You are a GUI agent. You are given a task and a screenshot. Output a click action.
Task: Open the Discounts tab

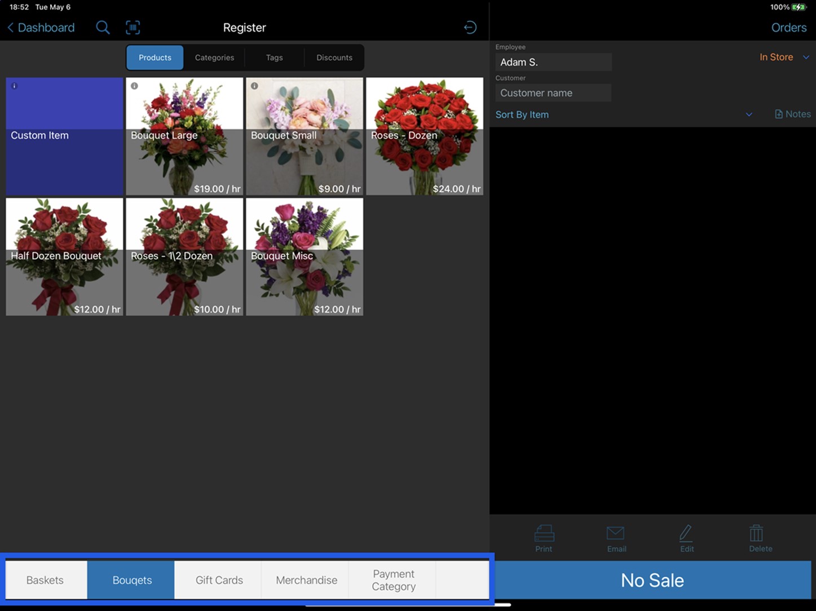tap(334, 57)
